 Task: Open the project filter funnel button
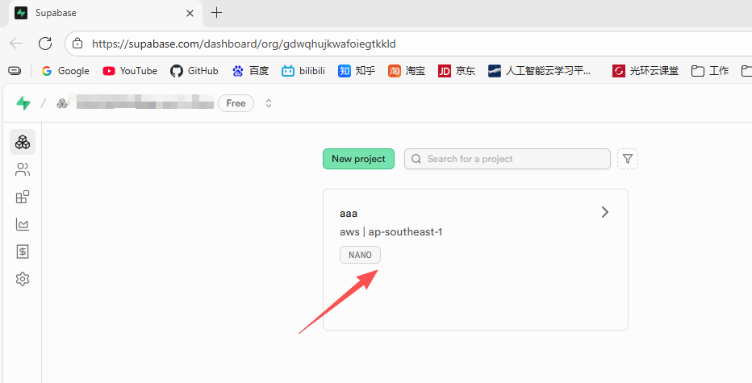point(628,159)
